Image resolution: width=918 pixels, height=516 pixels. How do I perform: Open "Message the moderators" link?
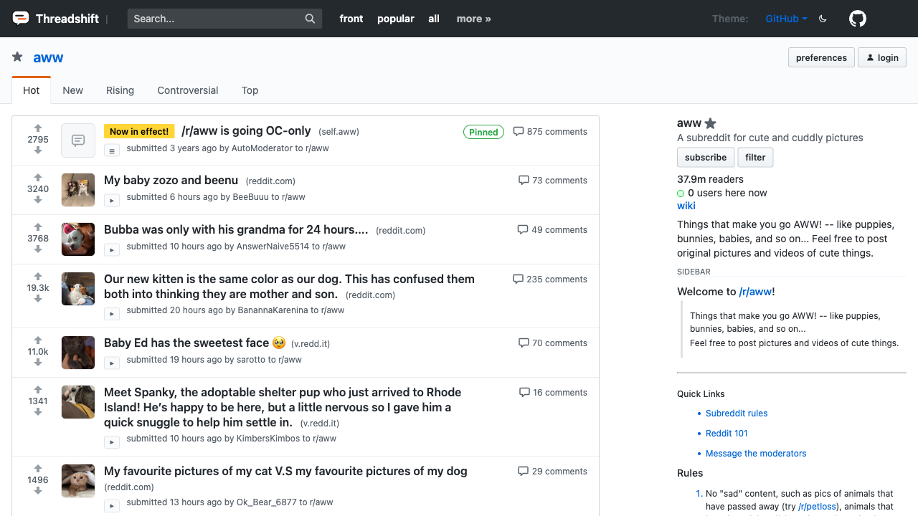click(x=756, y=454)
